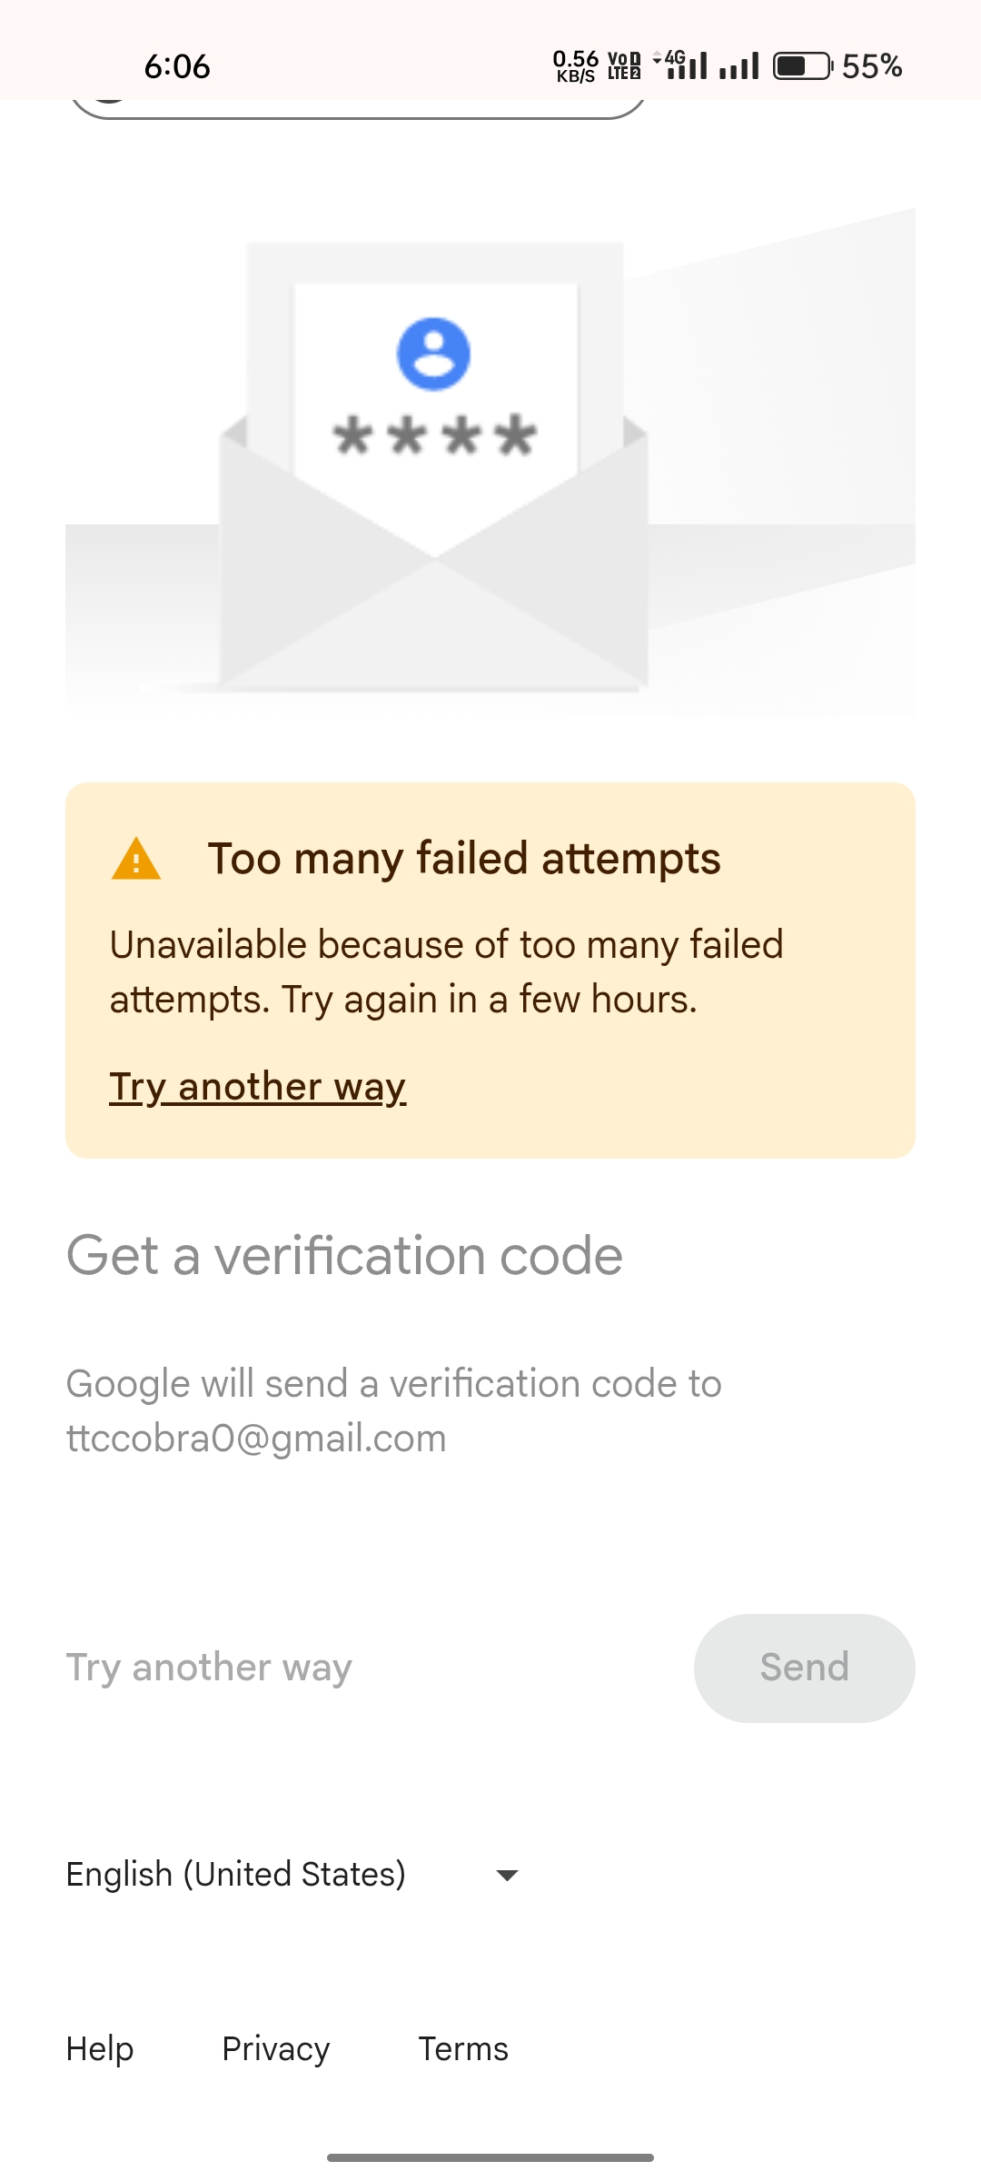Click the language dropdown arrow
The height and width of the screenshot is (2181, 981).
point(507,1876)
